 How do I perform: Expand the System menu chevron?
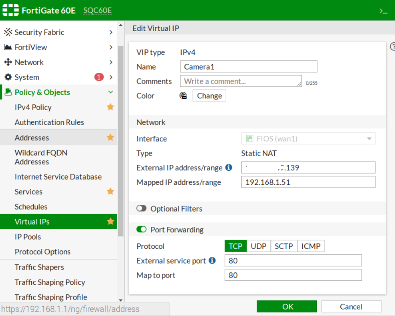pos(111,77)
